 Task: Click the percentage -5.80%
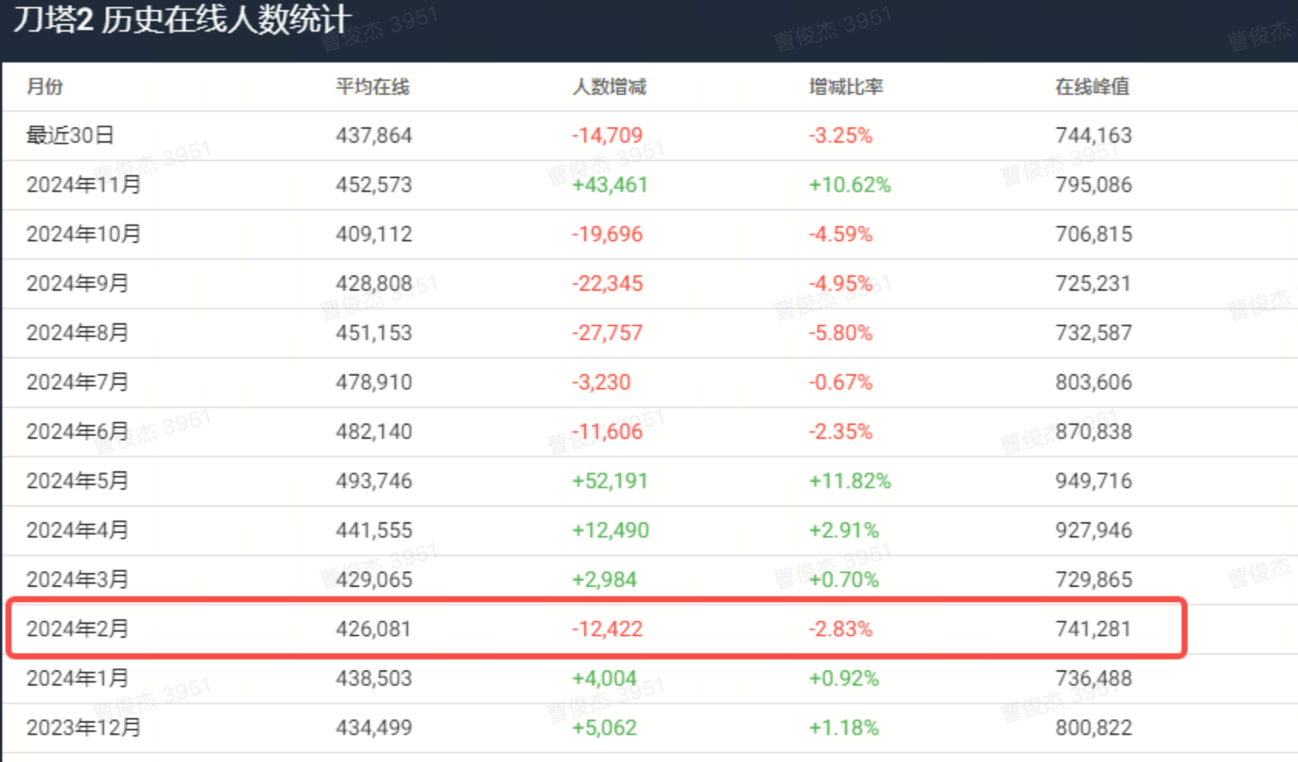click(x=840, y=333)
